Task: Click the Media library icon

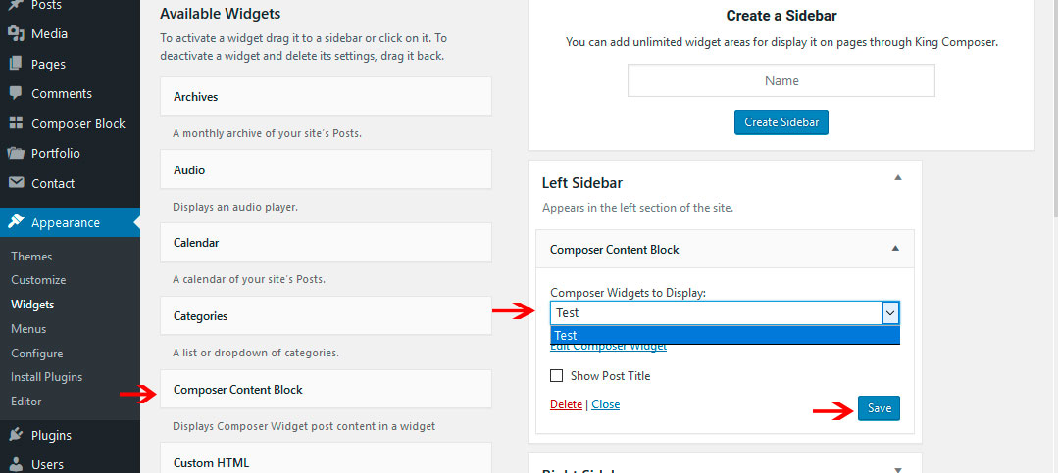Action: (x=16, y=34)
